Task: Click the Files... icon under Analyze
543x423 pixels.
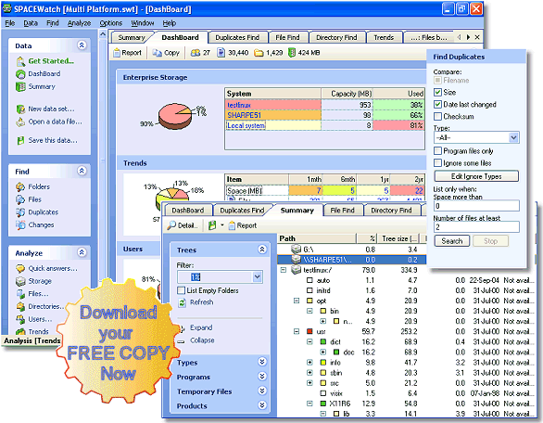Action: (x=20, y=294)
